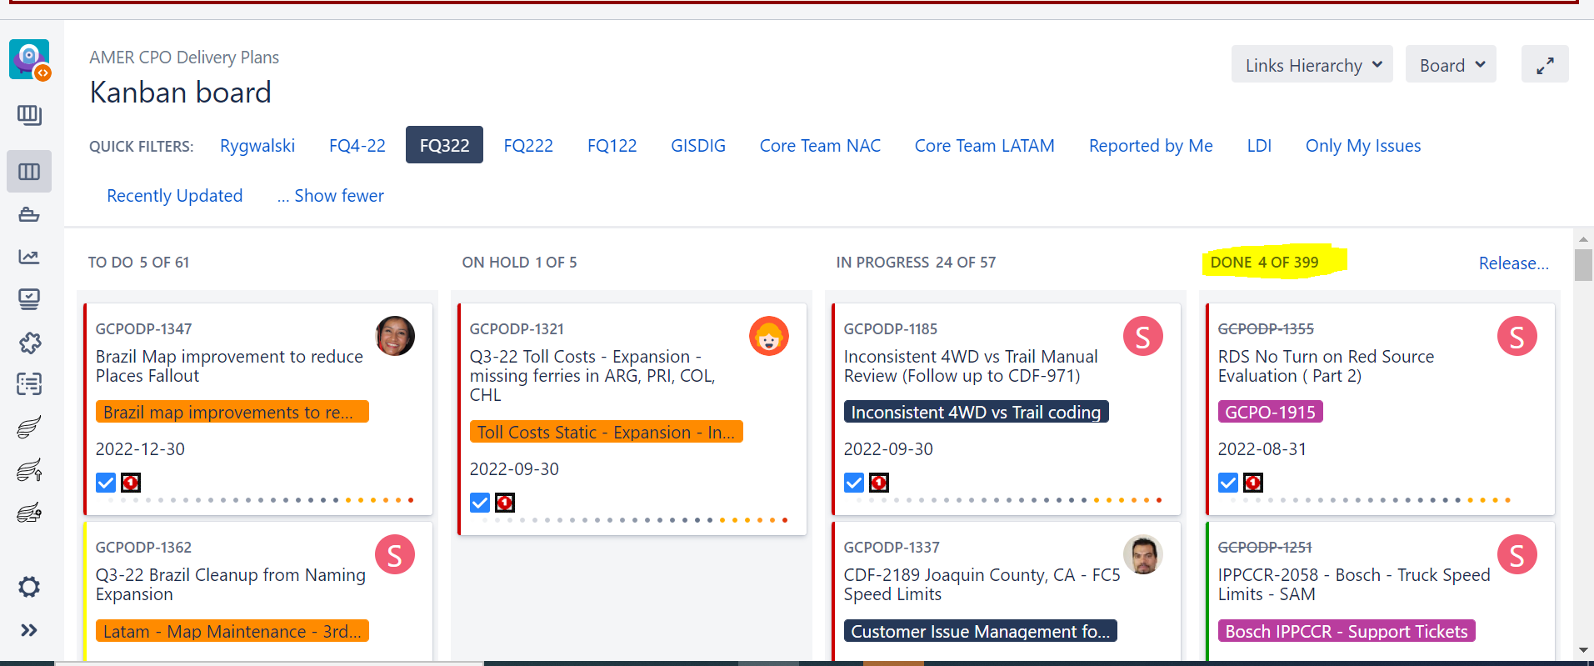Screen dimensions: 1594x666
Task: Open Releases ship icon in sidebar
Action: [x=29, y=215]
